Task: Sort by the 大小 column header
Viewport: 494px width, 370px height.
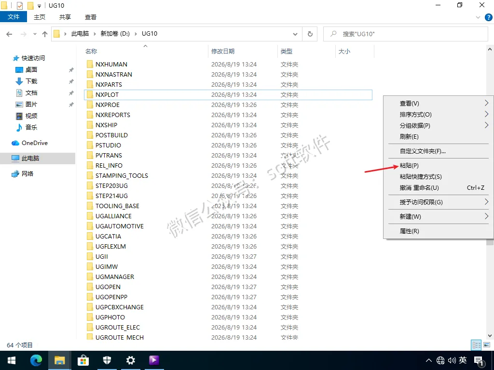Action: click(344, 51)
